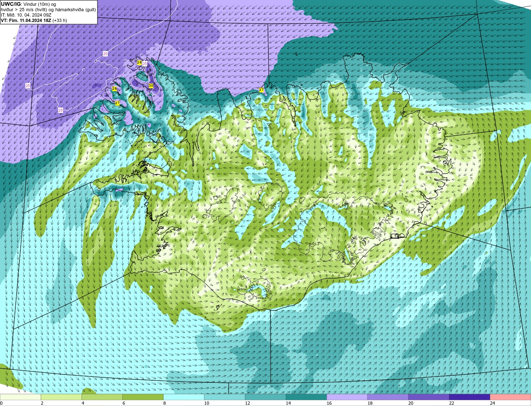Click the legend scale number 2

click(42, 403)
